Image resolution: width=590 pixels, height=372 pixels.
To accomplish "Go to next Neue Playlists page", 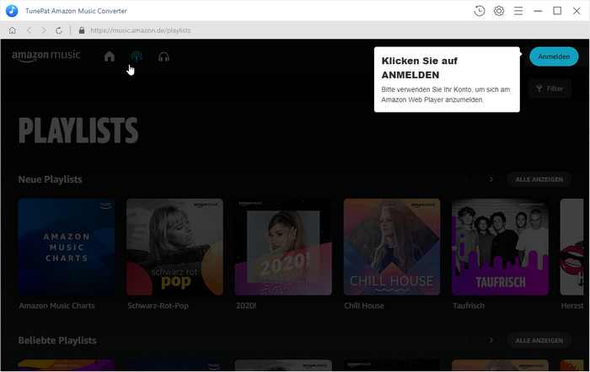I will [491, 179].
